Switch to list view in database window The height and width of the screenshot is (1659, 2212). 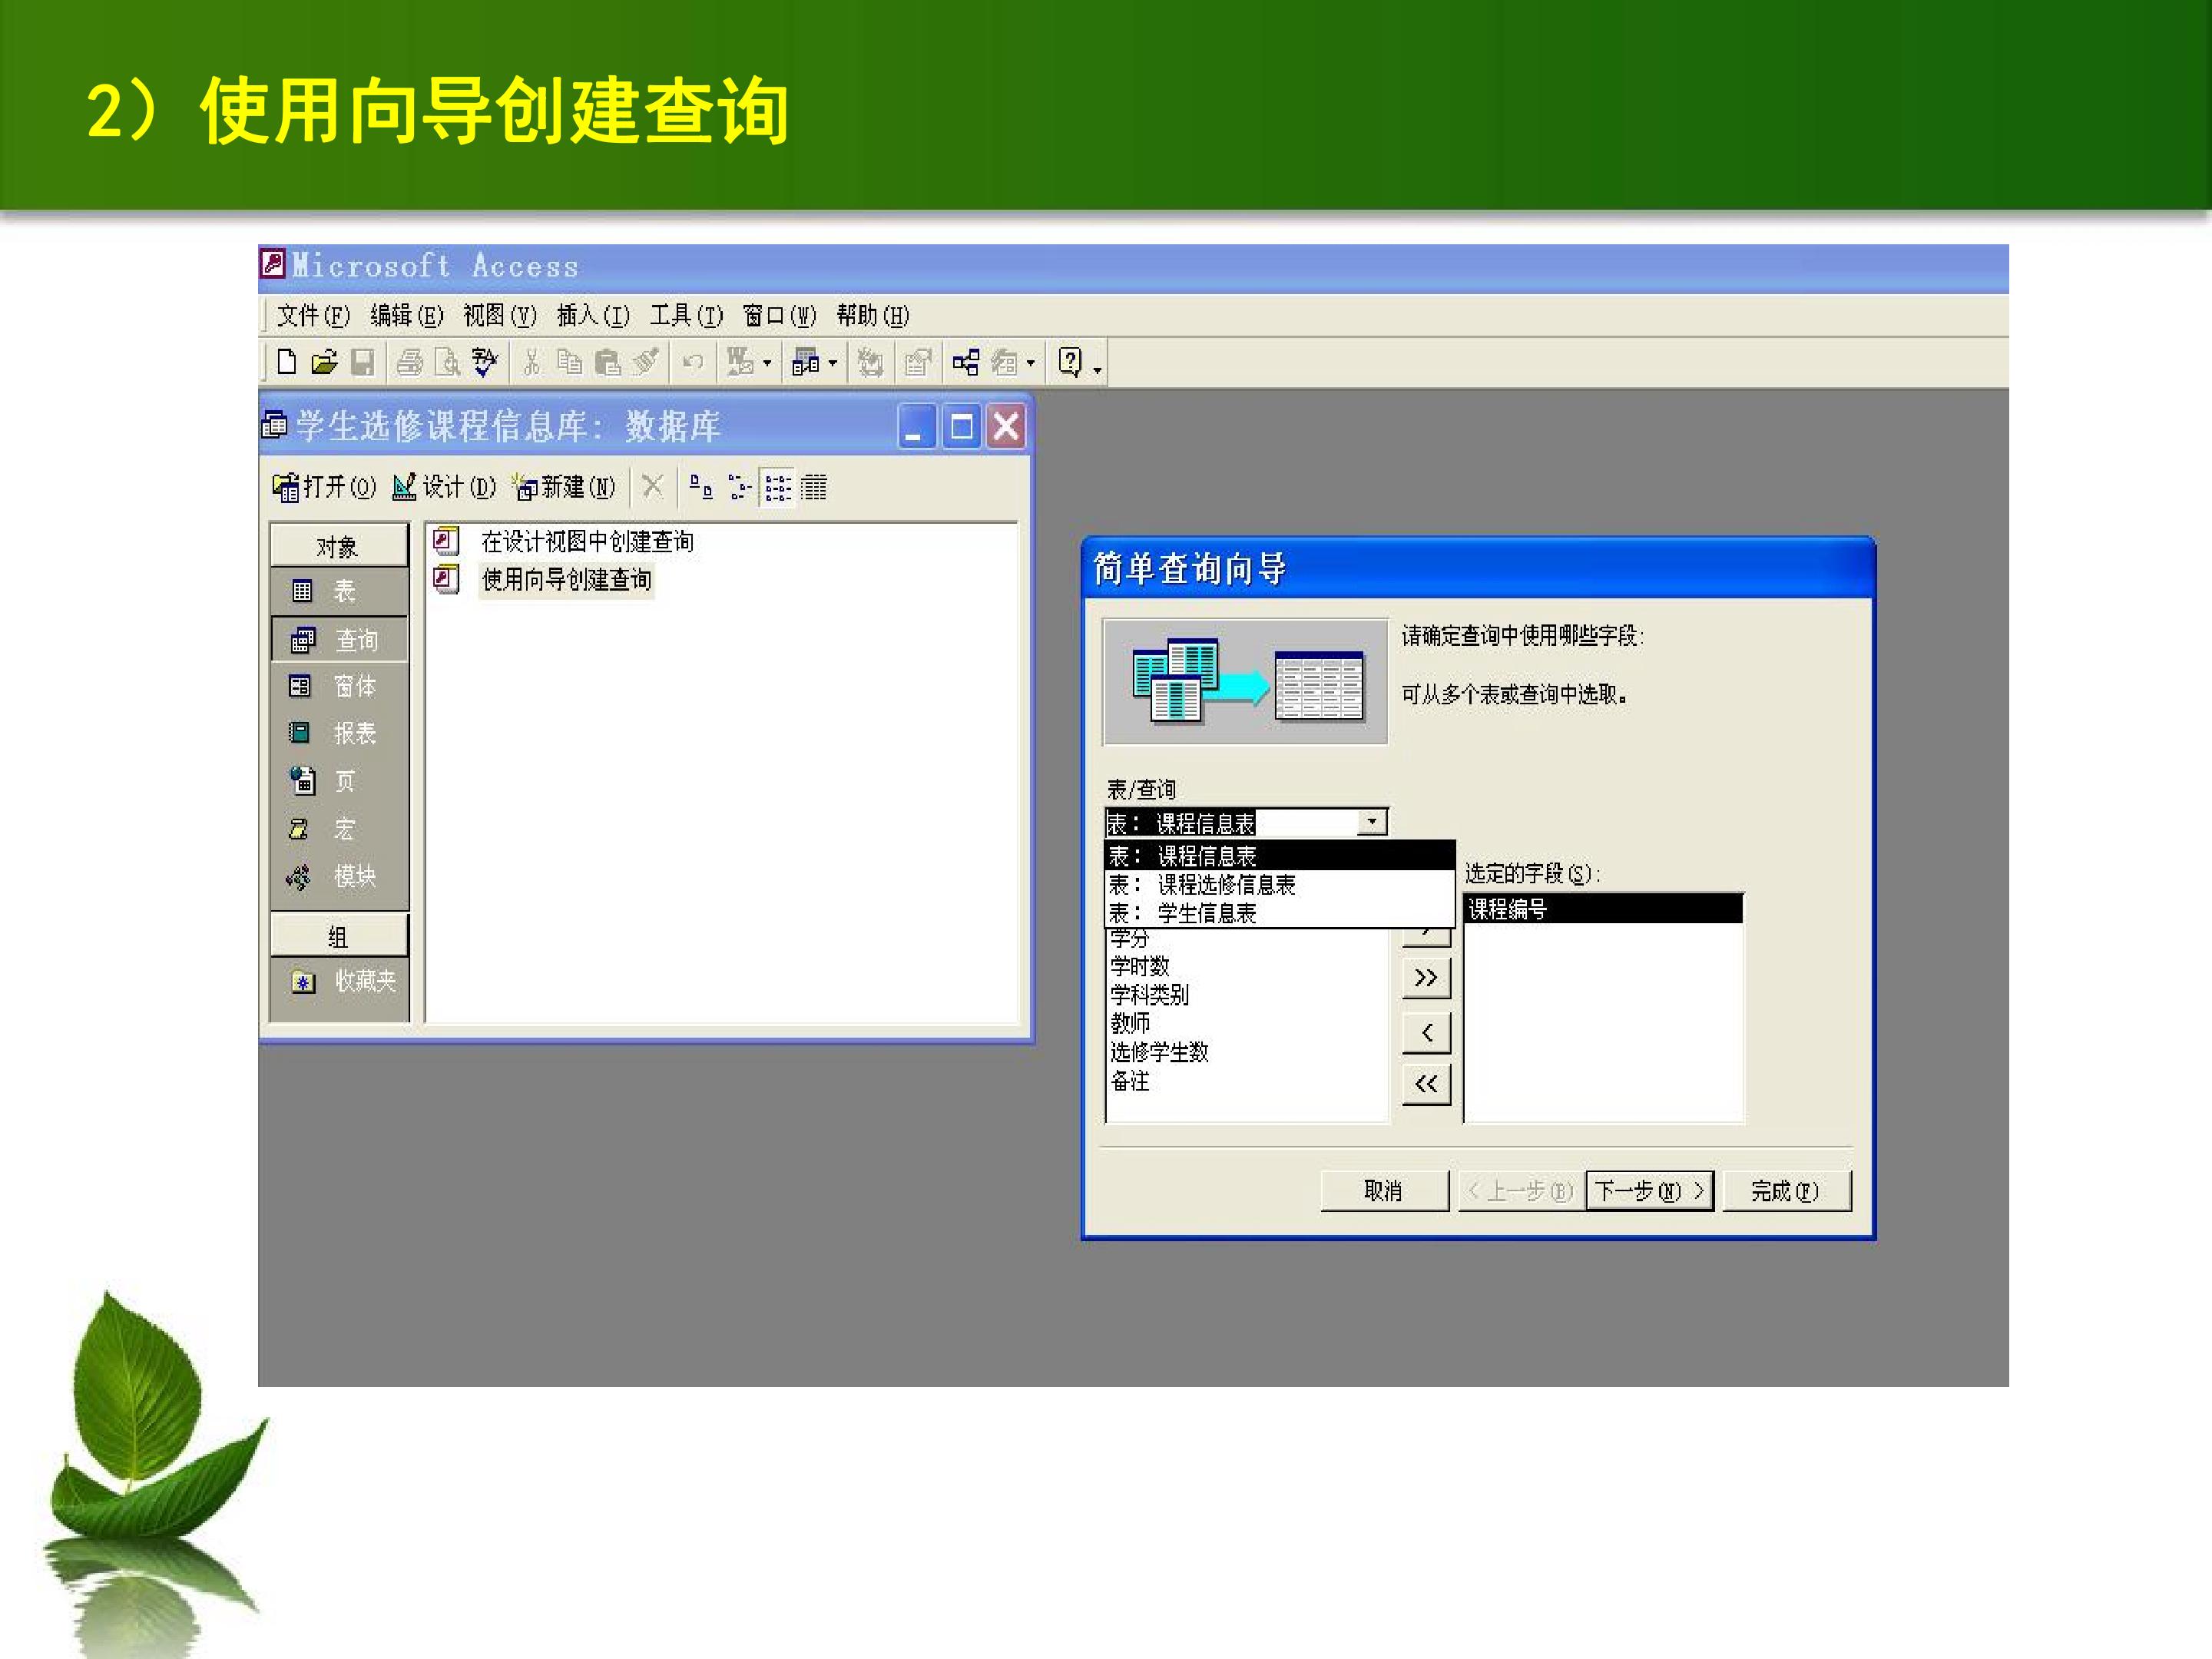pos(777,488)
